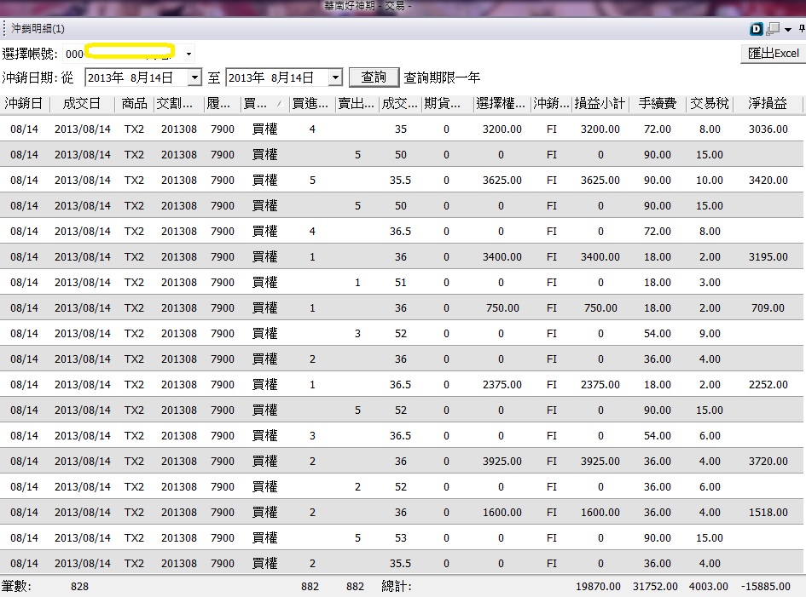This screenshot has width=806, height=597.
Task: Sort by the 交易稅 column header
Action: 710,104
